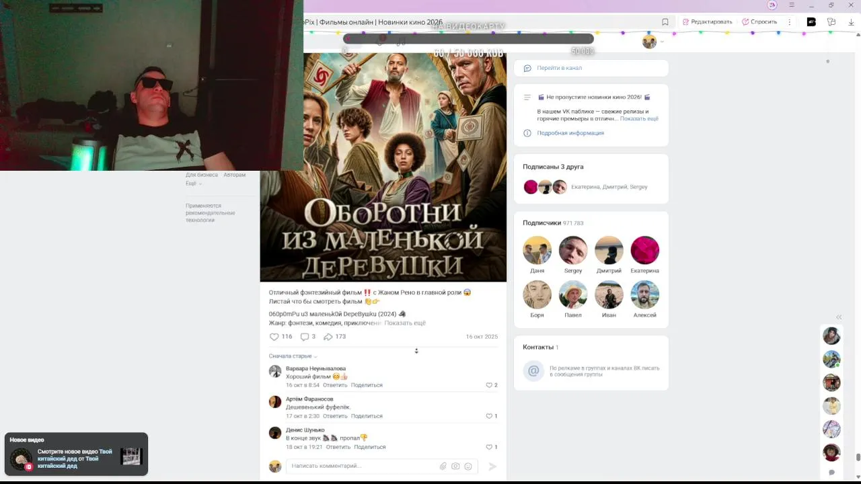
Task: Bookmark the page in the address bar
Action: pyautogui.click(x=665, y=22)
